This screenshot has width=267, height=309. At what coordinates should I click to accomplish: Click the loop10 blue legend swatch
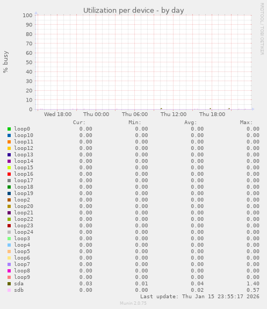(9, 135)
